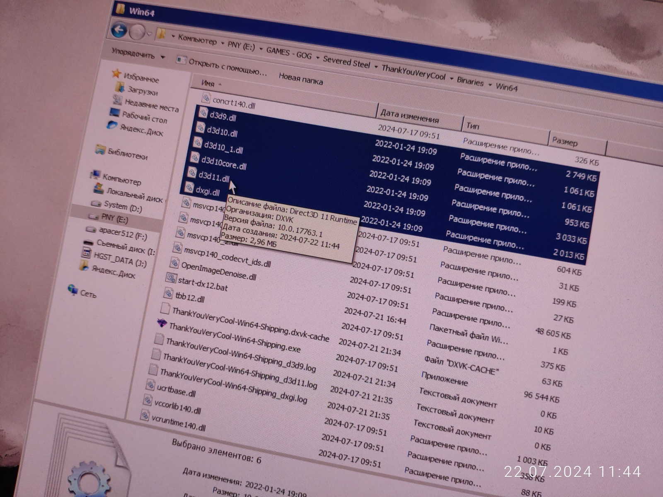Click the blank icon of the .dxvk-cache file
The width and height of the screenshot is (663, 497).
click(x=165, y=309)
